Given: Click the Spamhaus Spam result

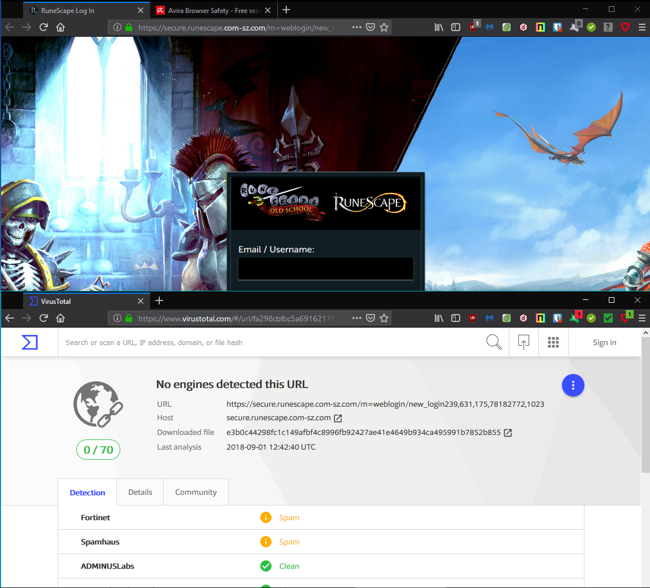Looking at the screenshot, I should [289, 542].
